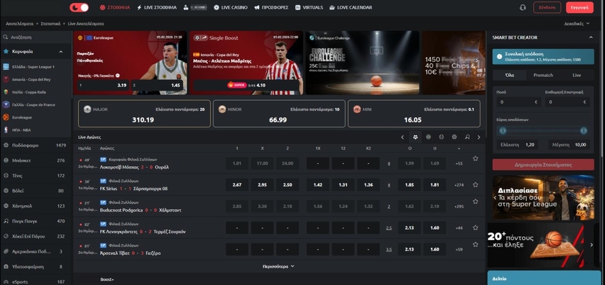Viewport: 605px width, 285px height.
Task: Click the search icon in the sidebar
Action: [6, 38]
